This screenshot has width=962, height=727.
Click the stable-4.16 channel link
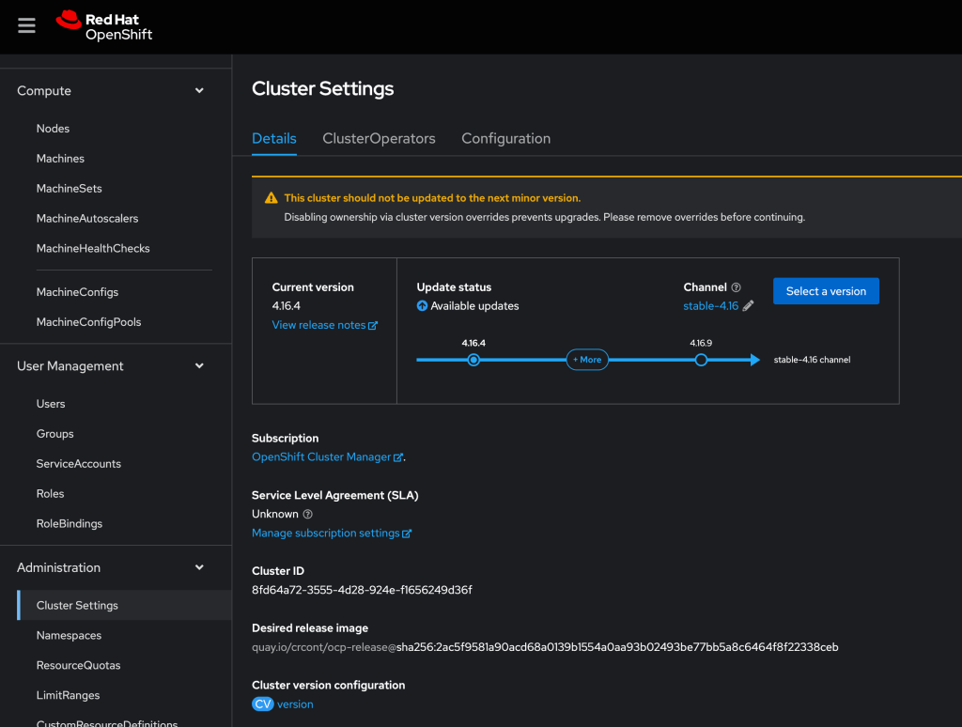click(x=710, y=306)
